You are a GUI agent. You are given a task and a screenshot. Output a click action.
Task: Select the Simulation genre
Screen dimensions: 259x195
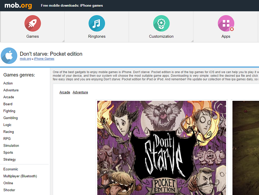pos(11,146)
